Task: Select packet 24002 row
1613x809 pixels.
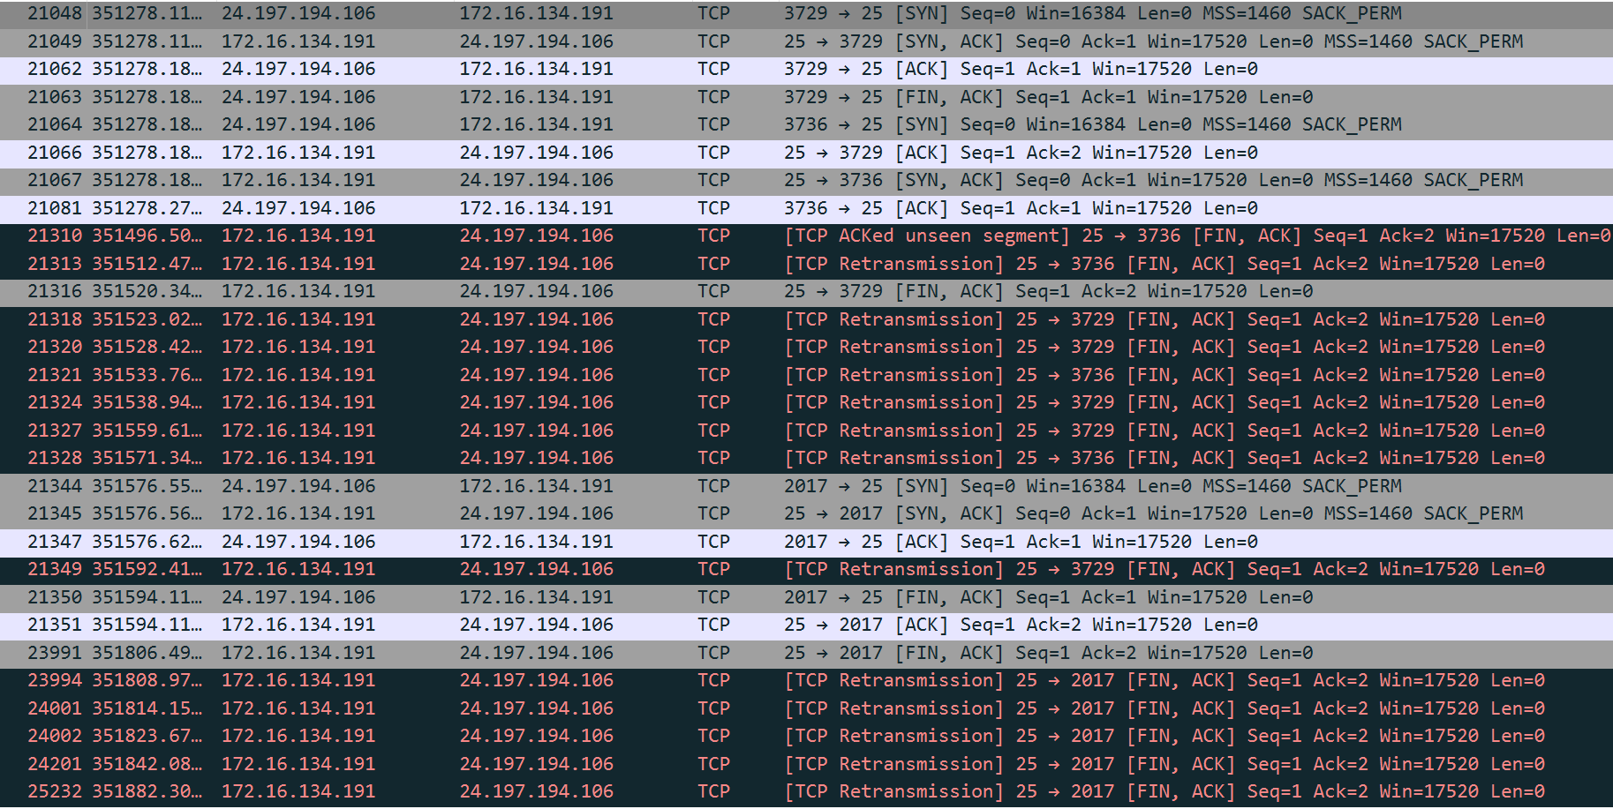Action: pyautogui.click(x=806, y=736)
